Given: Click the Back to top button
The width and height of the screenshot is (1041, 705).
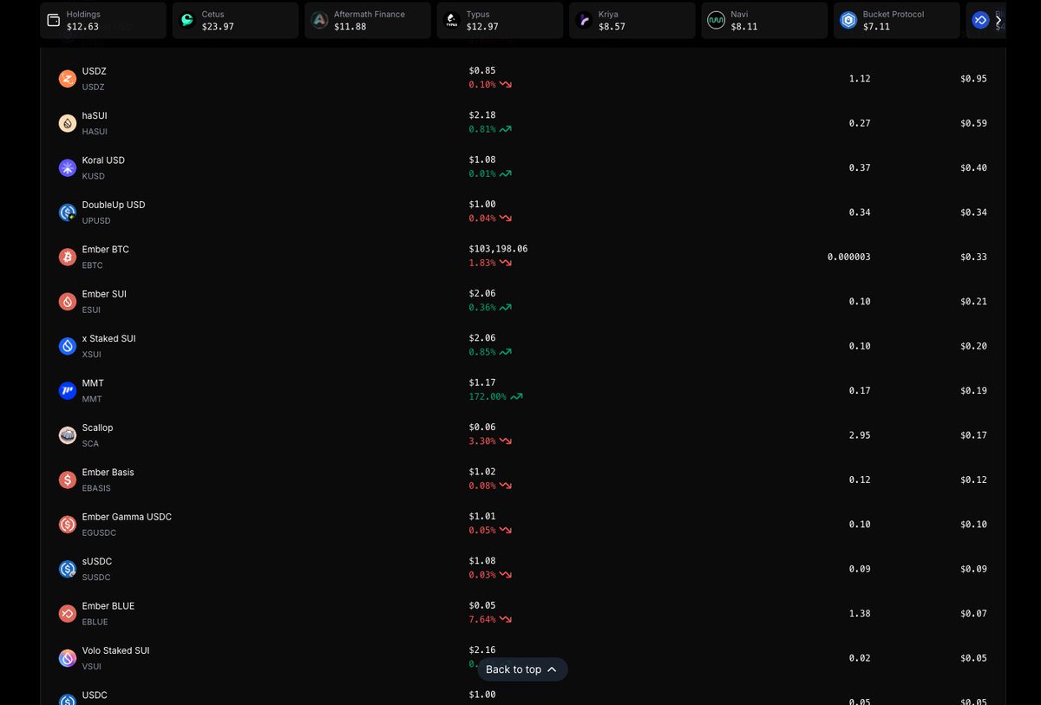Looking at the screenshot, I should 522,669.
